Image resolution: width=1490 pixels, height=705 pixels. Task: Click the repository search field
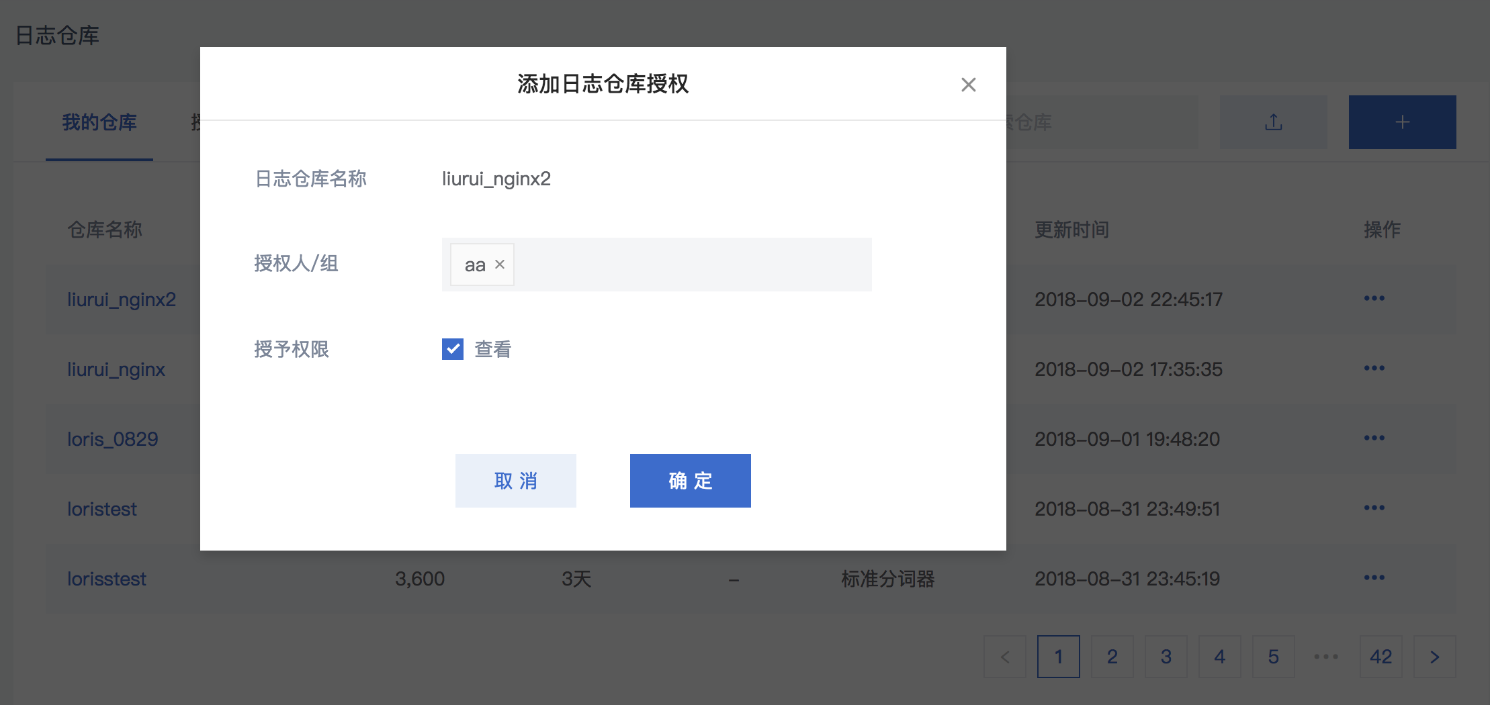click(1102, 122)
